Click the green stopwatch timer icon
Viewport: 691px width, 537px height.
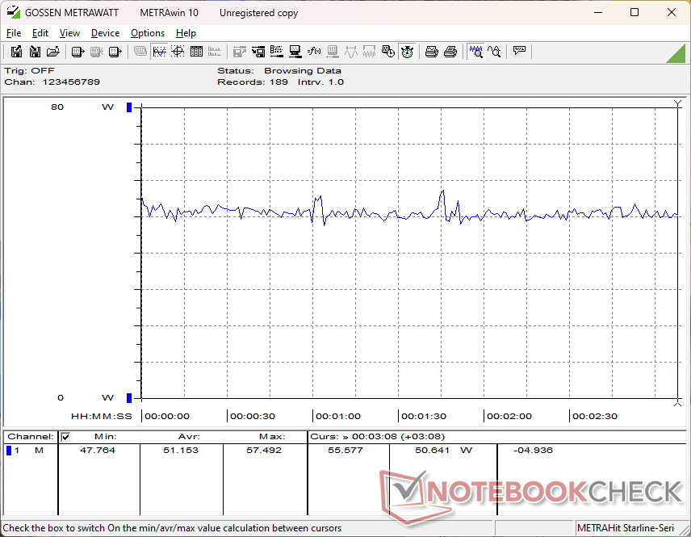407,52
